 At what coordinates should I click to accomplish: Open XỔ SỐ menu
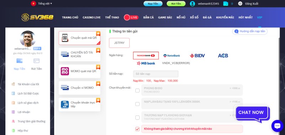pyautogui.click(x=194, y=17)
